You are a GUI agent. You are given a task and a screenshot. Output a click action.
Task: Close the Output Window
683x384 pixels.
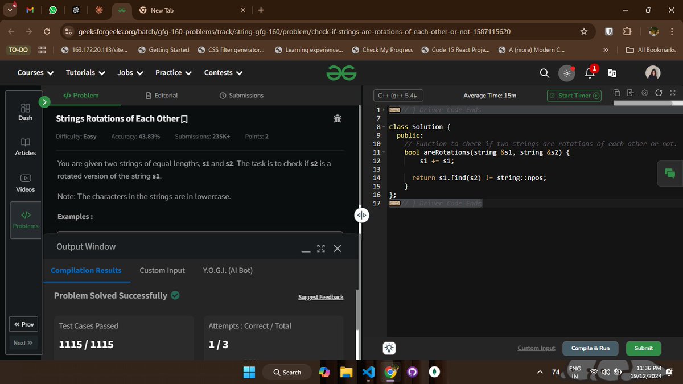(x=338, y=249)
